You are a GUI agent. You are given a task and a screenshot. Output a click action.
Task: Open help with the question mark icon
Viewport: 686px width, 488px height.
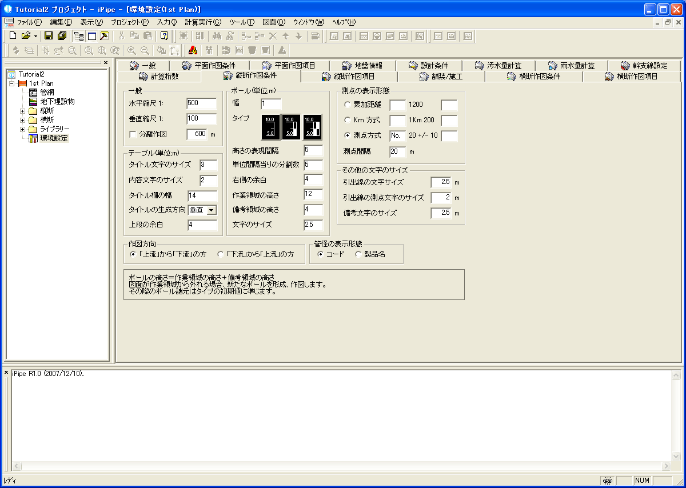[x=165, y=35]
